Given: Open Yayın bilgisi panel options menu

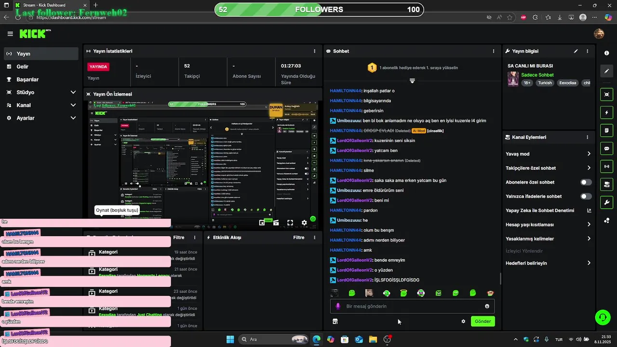Looking at the screenshot, I should coord(587,51).
